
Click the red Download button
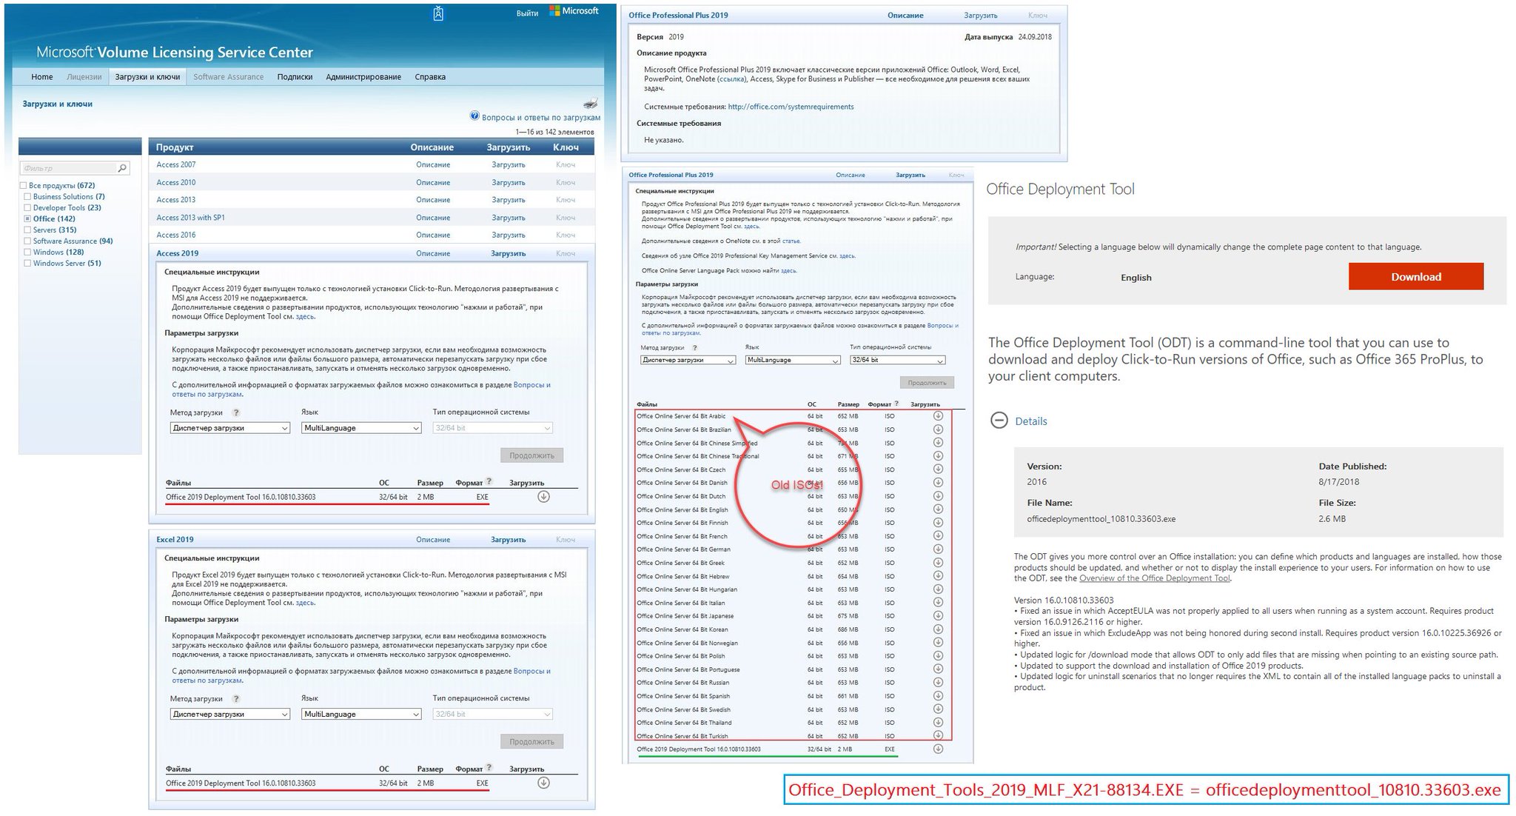[x=1415, y=276]
